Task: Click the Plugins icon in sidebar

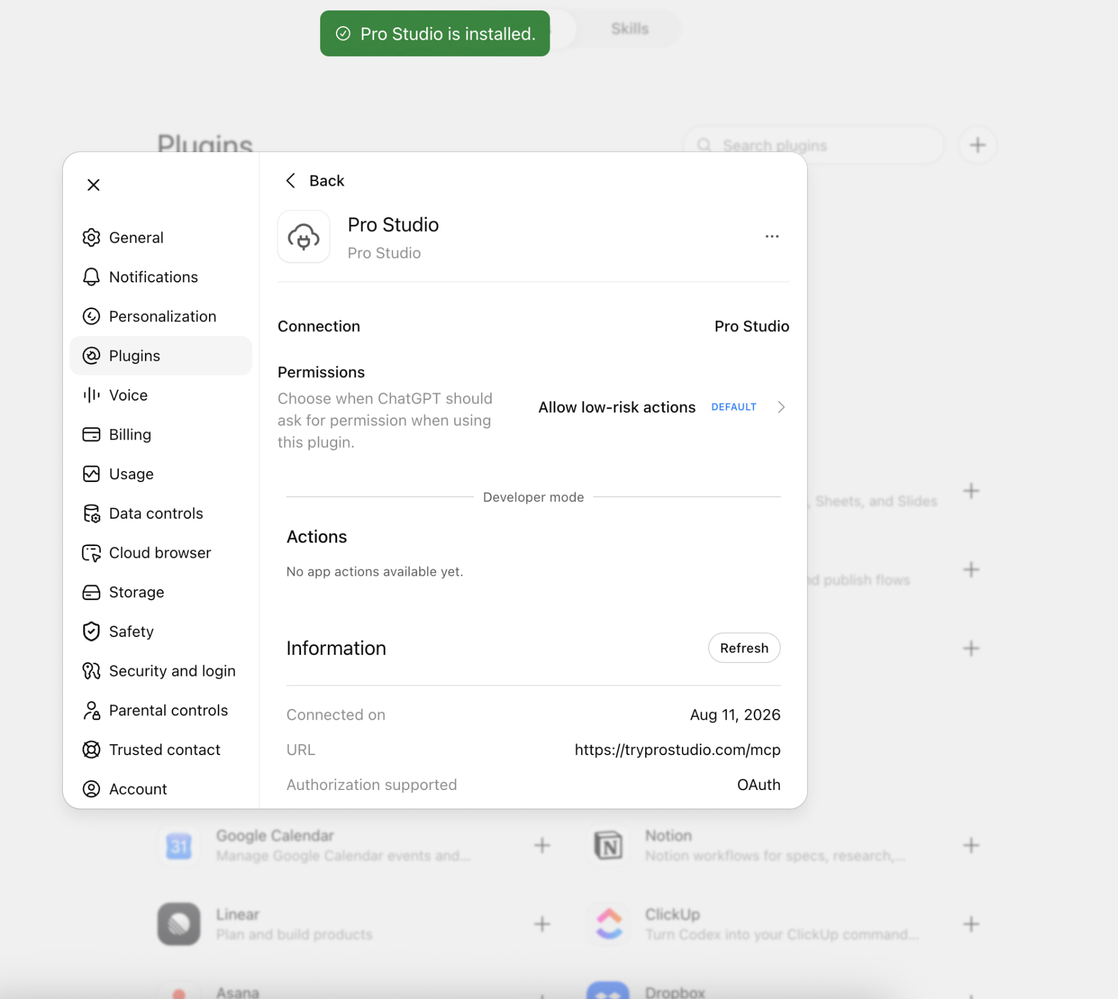Action: (x=91, y=356)
